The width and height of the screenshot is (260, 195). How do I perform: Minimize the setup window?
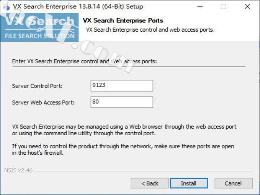[x=200, y=6]
